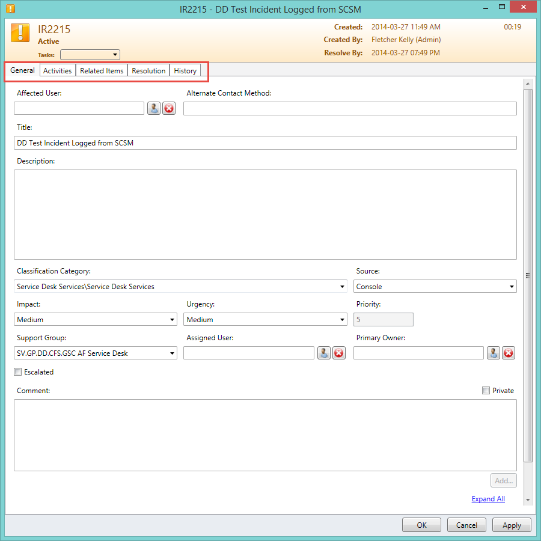Image resolution: width=541 pixels, height=541 pixels.
Task: Click the Affected User picker icon
Action: point(154,108)
